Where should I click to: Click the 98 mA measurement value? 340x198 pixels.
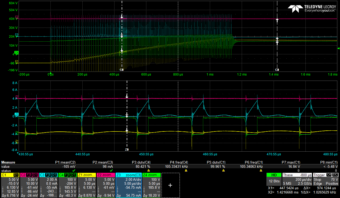[108, 166]
